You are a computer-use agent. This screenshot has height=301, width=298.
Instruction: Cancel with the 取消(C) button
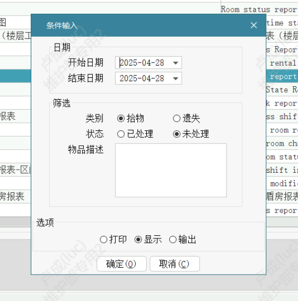coord(174,264)
